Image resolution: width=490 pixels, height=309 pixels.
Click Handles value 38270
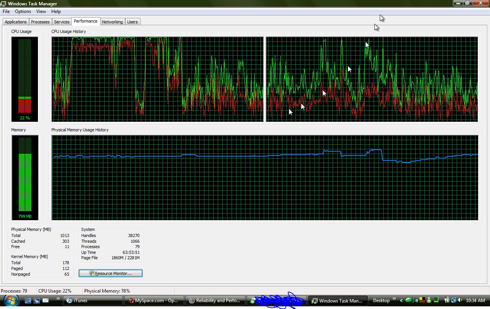coord(134,235)
